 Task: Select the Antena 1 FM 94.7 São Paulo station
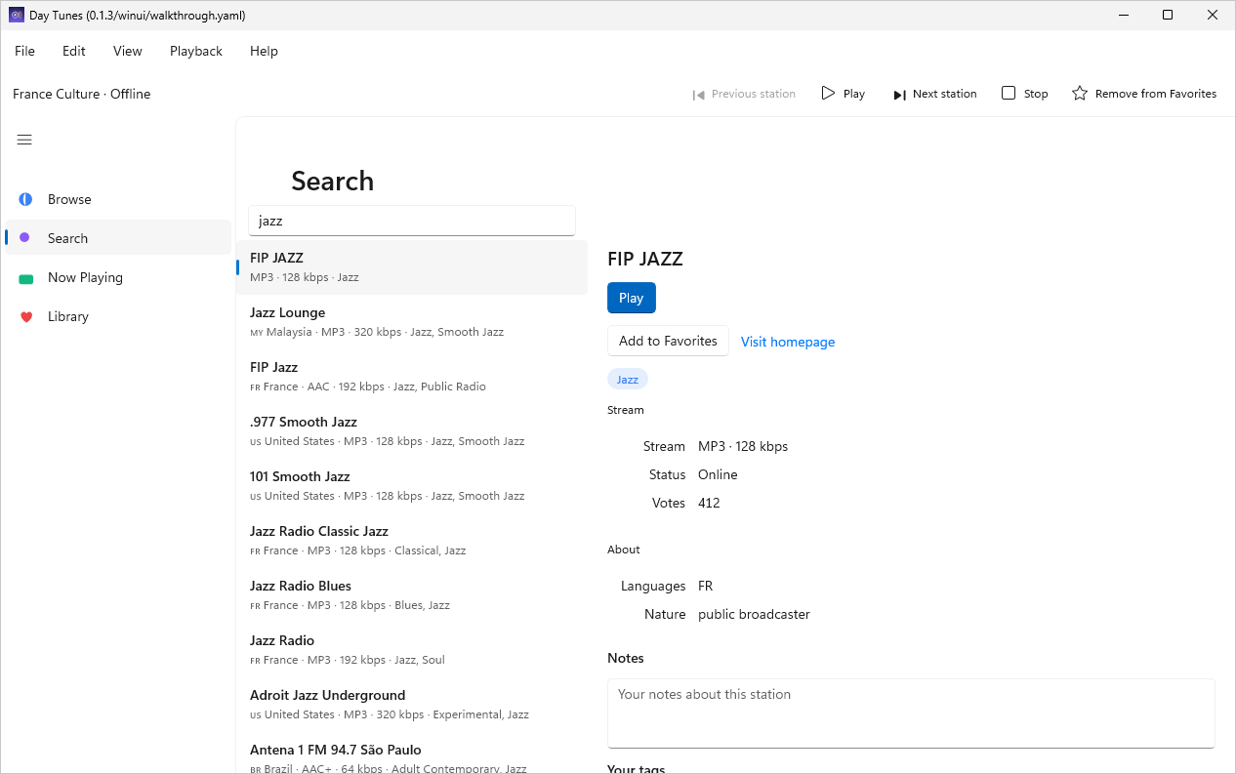click(412, 754)
